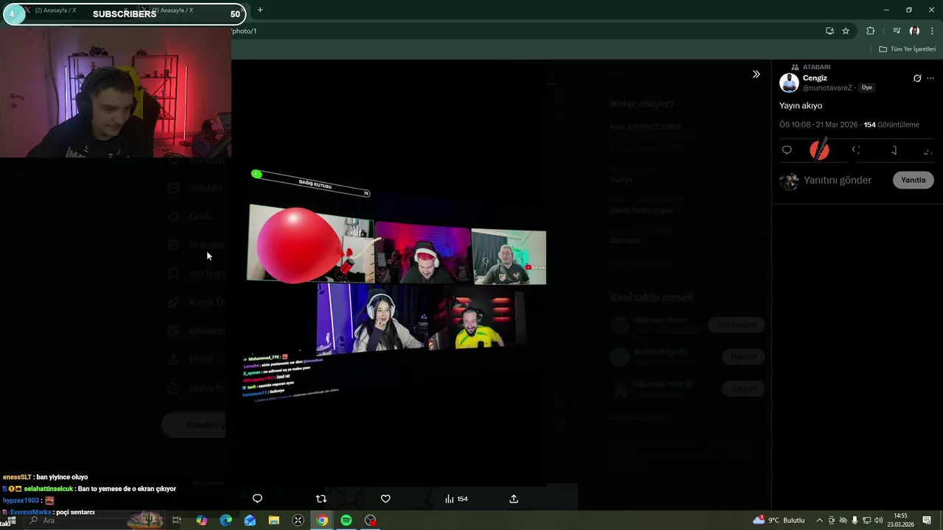943x530 pixels.
Task: Open Cengiz profile avatar in tweet panel
Action: [x=789, y=82]
